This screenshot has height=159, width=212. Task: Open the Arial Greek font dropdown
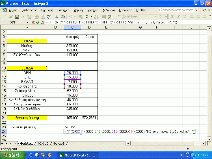[x=155, y=17]
